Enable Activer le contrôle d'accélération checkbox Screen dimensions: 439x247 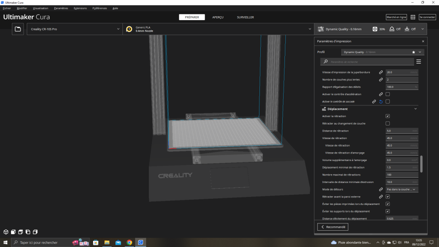click(388, 94)
